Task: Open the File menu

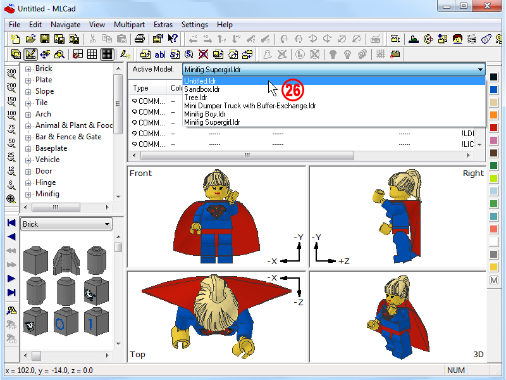Action: point(15,25)
